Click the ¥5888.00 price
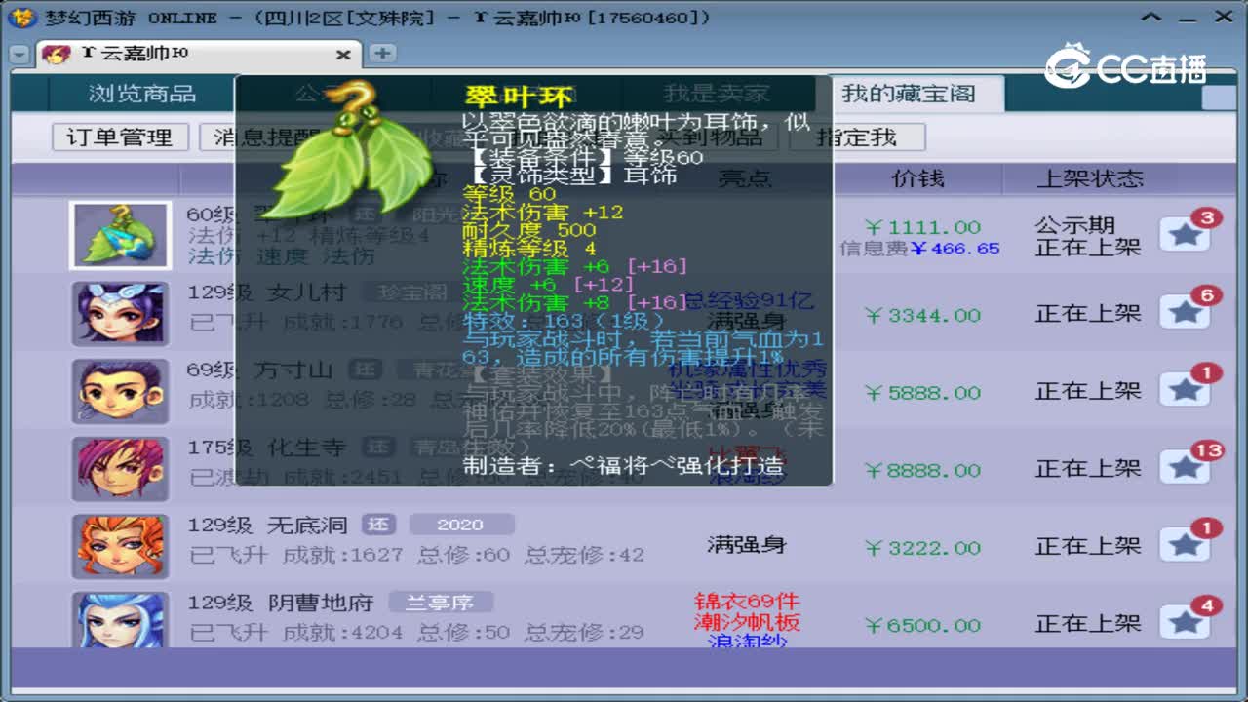 922,393
